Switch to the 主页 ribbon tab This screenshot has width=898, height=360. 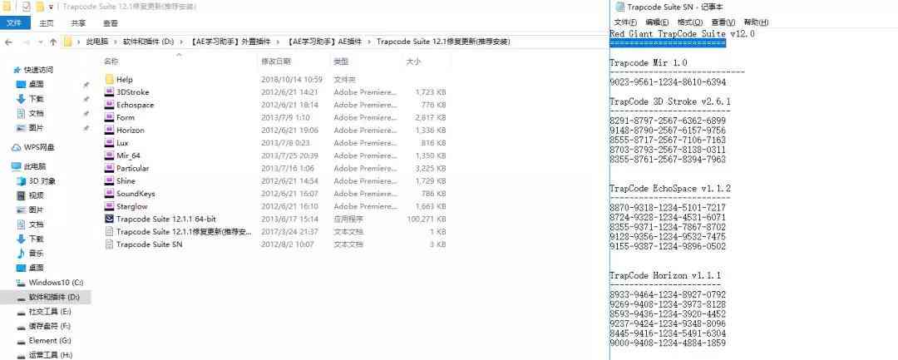[47, 23]
